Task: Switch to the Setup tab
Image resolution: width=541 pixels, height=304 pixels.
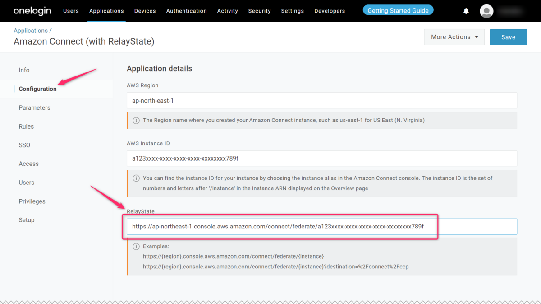Action: [x=27, y=220]
